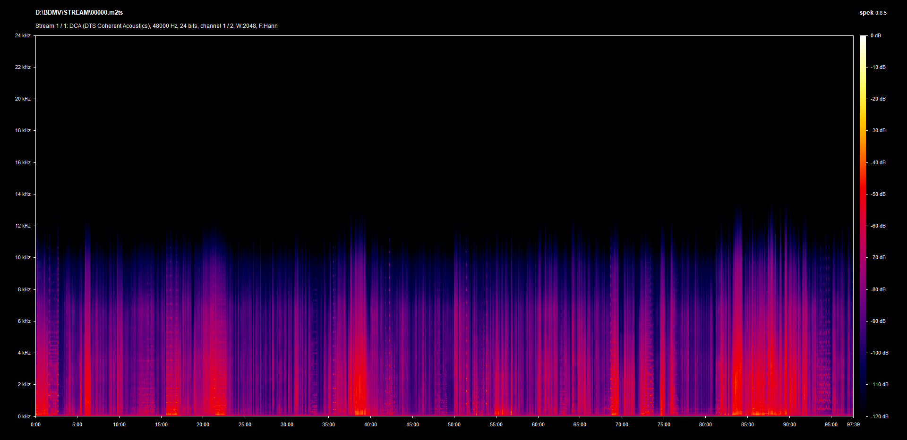The image size is (907, 440).
Task: Click the spek 0.8.5 version label
Action: (x=873, y=13)
